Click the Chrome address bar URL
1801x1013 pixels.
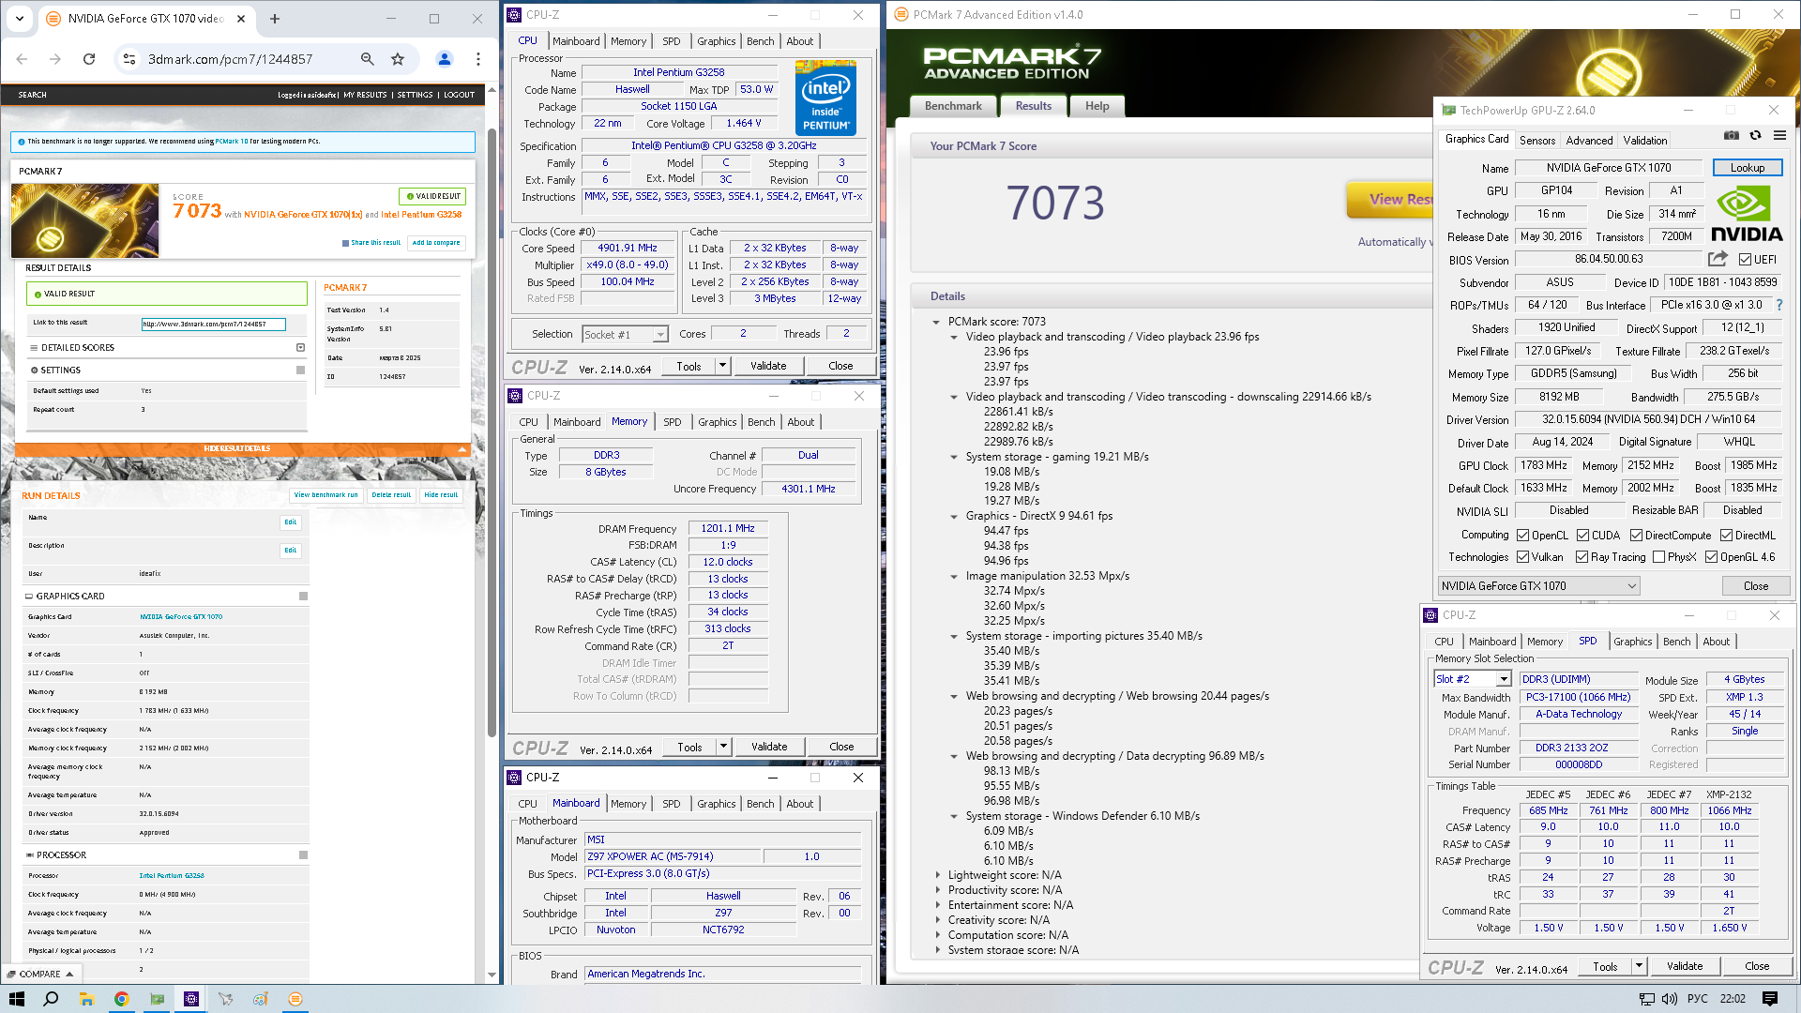[231, 59]
